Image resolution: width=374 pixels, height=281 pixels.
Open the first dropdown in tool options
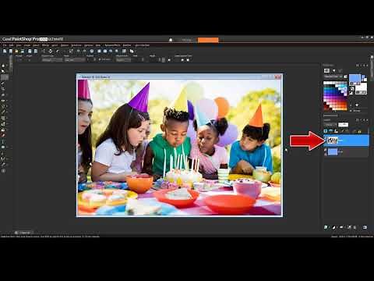(x=52, y=60)
